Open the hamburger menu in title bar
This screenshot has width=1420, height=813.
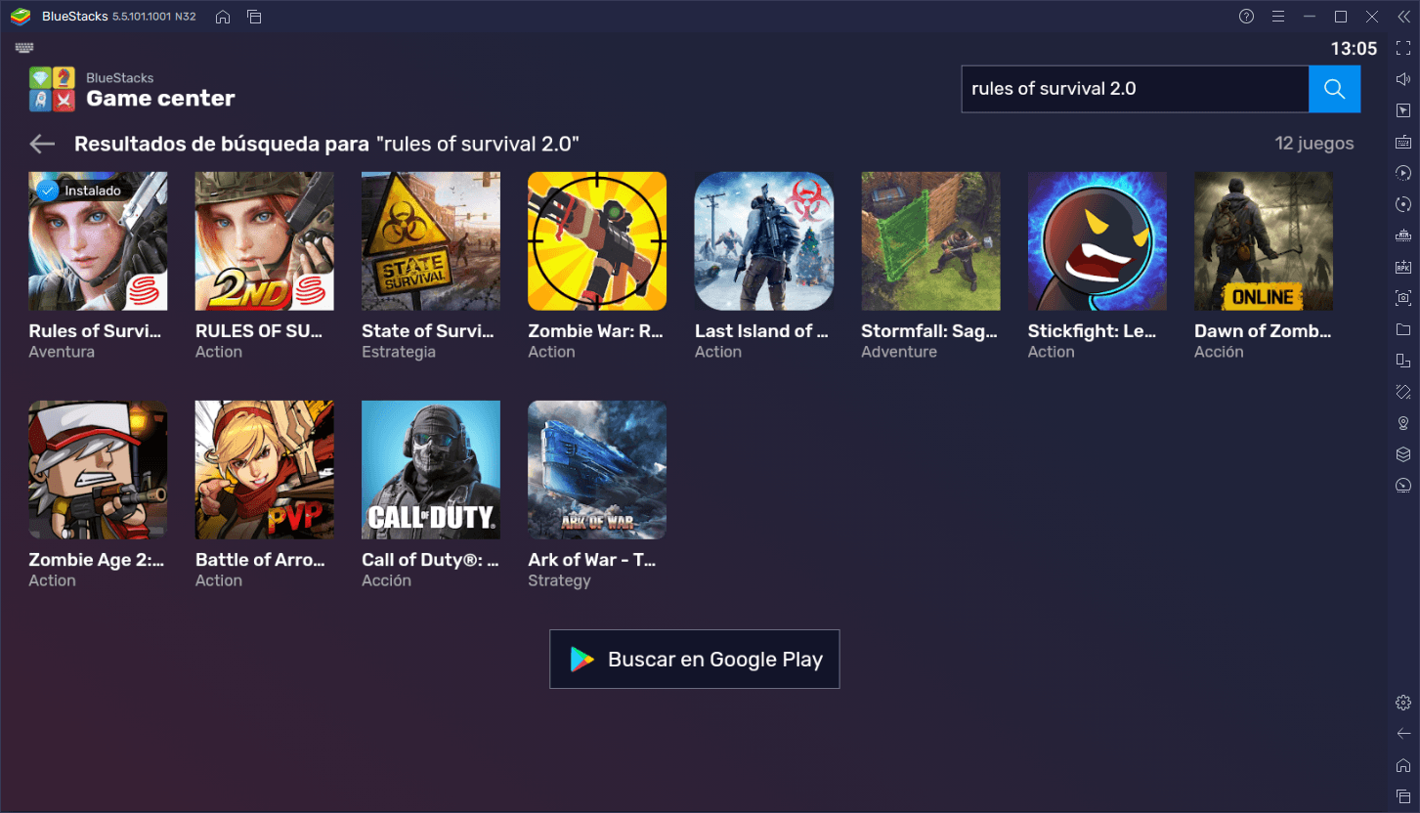tap(1277, 17)
